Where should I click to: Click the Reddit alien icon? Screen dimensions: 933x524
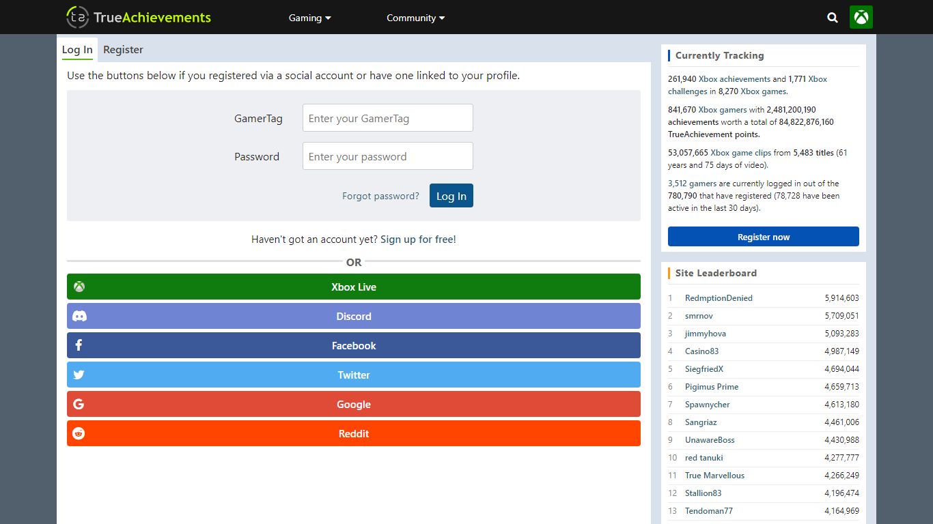coord(79,433)
